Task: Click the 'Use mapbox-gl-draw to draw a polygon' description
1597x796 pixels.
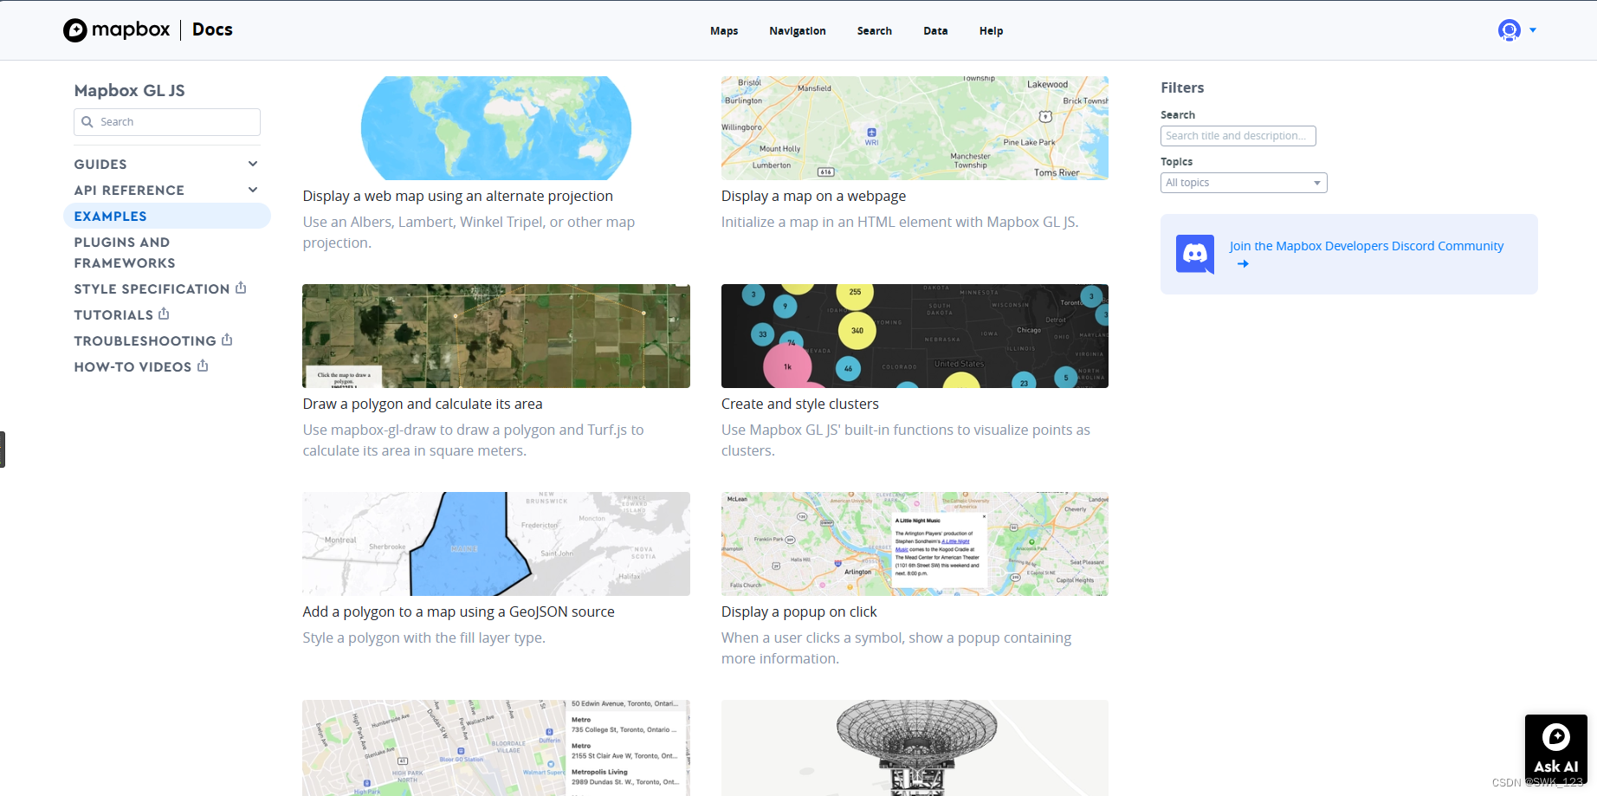Action: point(473,441)
